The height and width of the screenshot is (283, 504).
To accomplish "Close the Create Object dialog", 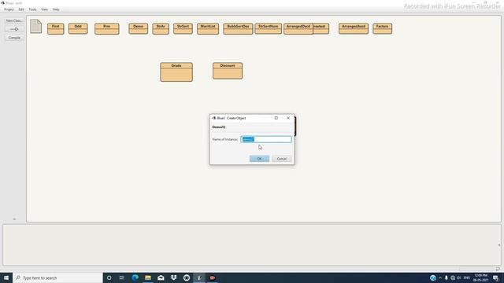I will 288,118.
